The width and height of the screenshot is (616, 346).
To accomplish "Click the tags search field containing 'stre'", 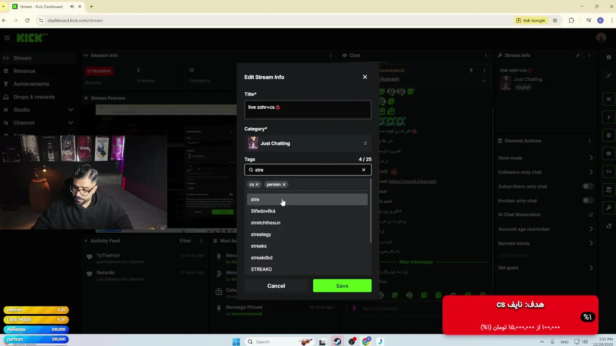I will [308, 170].
